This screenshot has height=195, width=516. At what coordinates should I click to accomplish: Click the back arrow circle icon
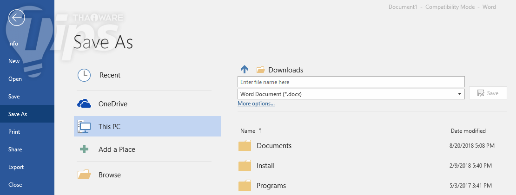tap(17, 19)
